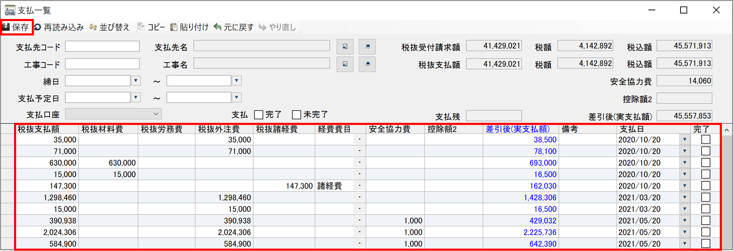733x251 pixels.
Task: Check the 未完了 filter checkbox
Action: (x=297, y=115)
